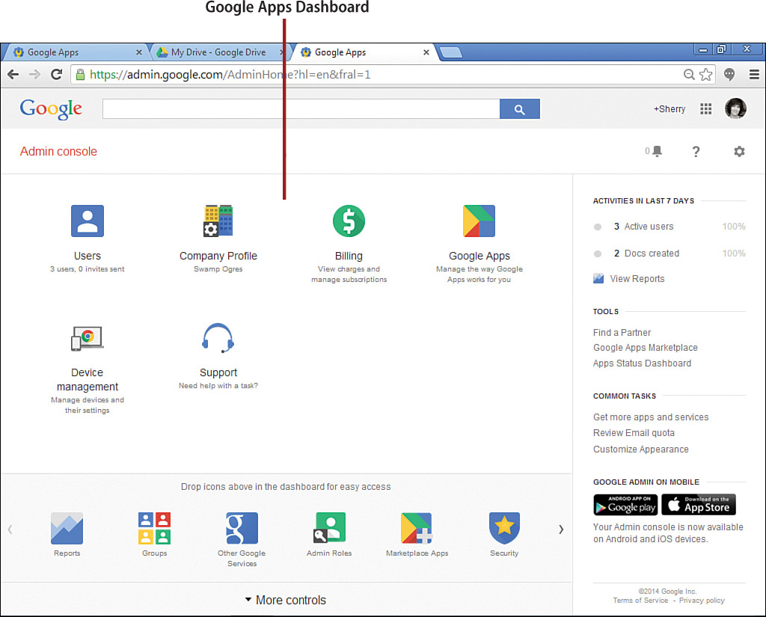The height and width of the screenshot is (617, 766).
Task: Open the Billing dollar icon
Action: [x=349, y=221]
